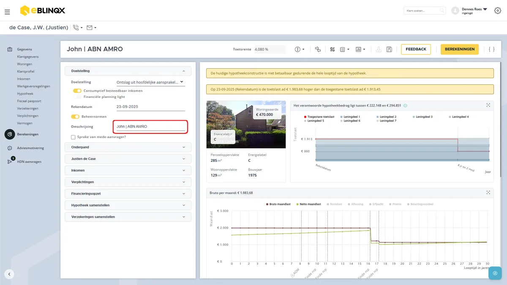Expand the Hypotheek samenstellen section

click(128, 205)
